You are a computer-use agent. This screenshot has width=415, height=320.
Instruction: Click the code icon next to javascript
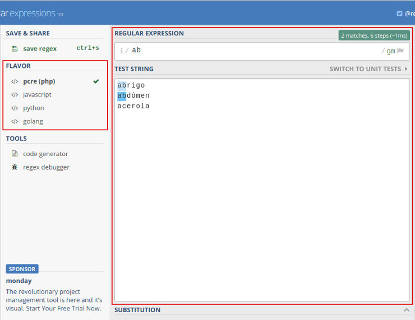pos(15,95)
